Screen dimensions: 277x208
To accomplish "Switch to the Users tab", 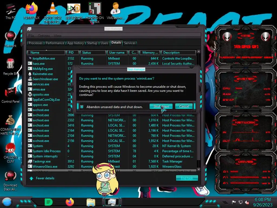I will (104, 43).
